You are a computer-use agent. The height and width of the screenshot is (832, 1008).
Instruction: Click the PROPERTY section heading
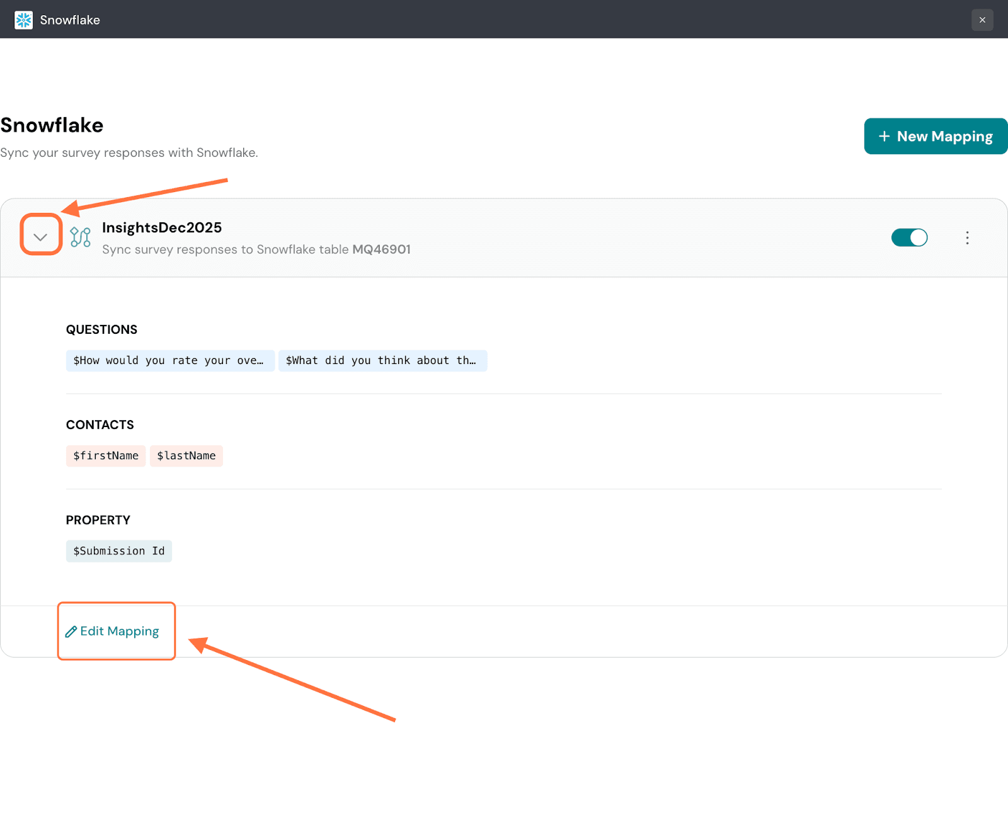pos(98,520)
